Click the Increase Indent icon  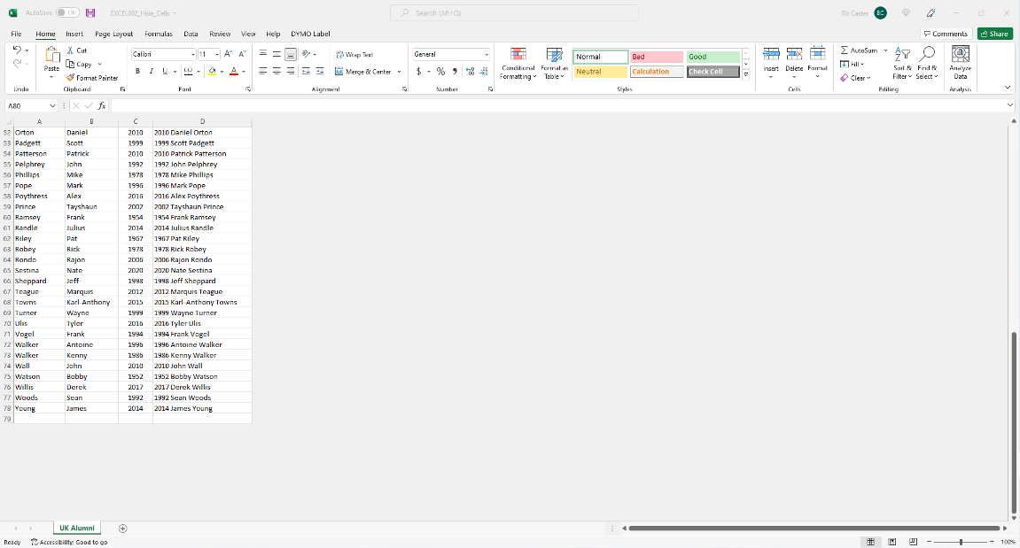click(x=319, y=72)
